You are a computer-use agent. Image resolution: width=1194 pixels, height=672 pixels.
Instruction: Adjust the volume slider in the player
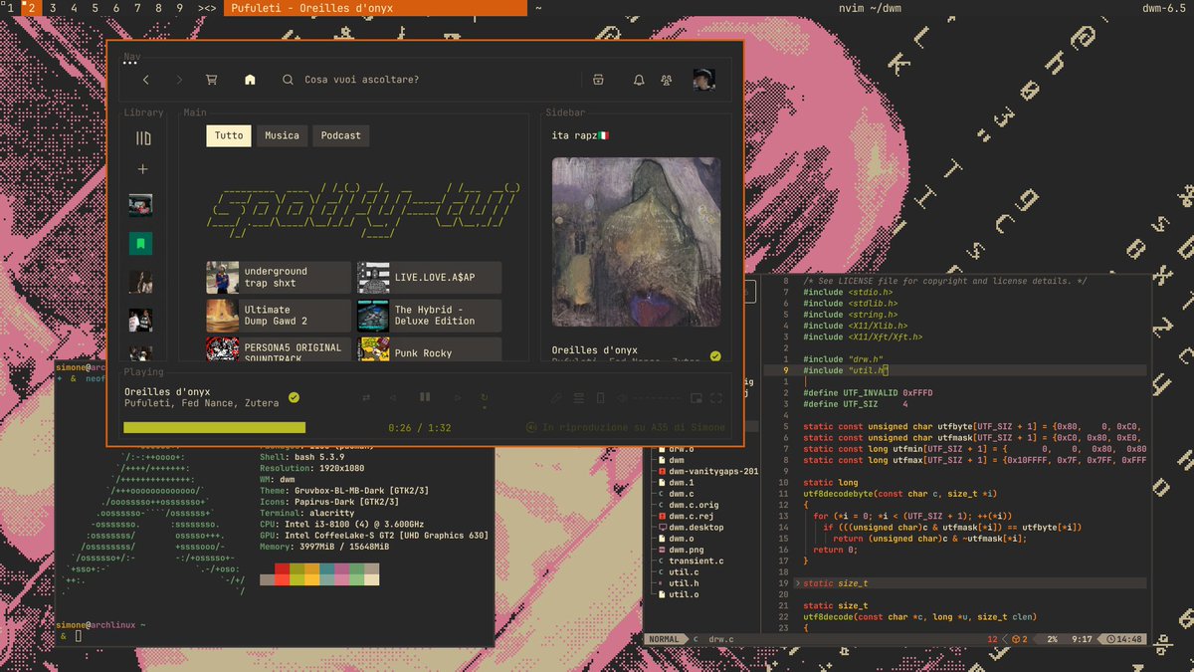(x=655, y=398)
